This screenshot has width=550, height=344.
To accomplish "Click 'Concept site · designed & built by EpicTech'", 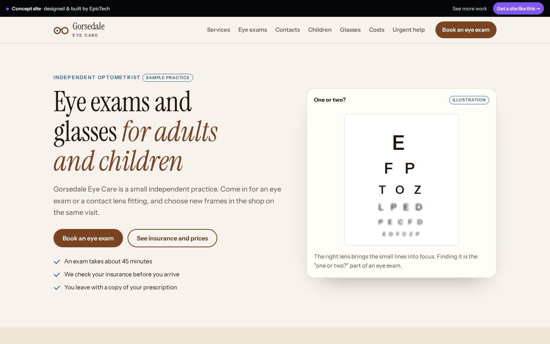I will [x=61, y=8].
